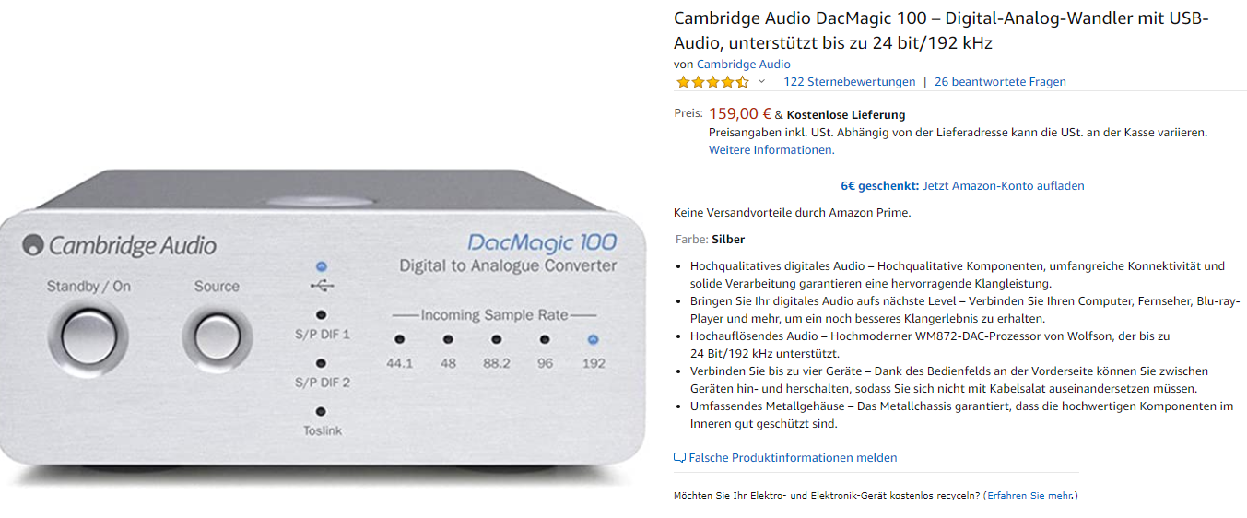The height and width of the screenshot is (518, 1247).
Task: Click the S/P DIF 1 indicator LED
Action: [x=321, y=314]
